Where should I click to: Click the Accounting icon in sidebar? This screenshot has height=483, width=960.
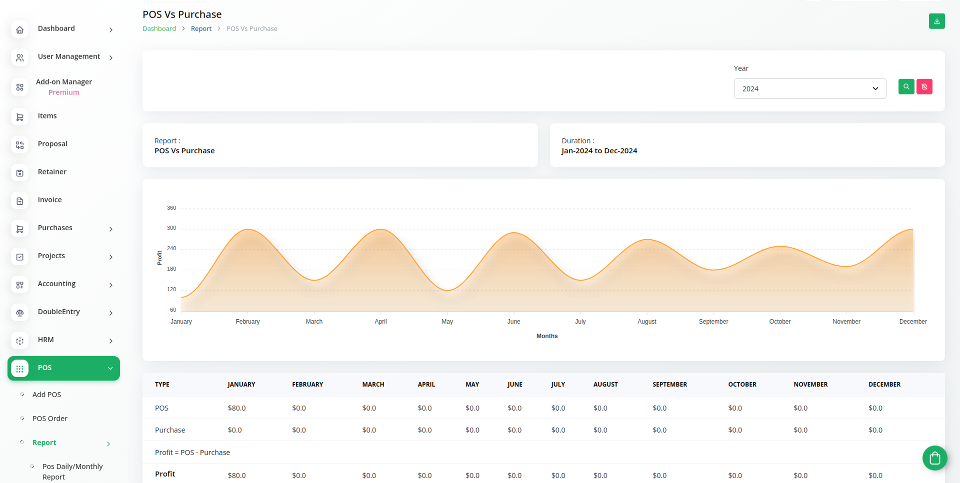point(19,285)
